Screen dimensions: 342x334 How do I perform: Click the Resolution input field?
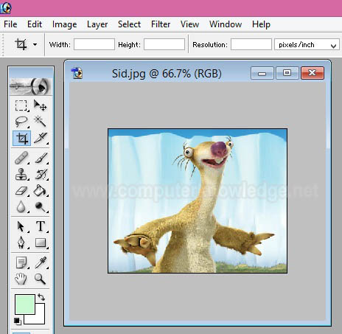(x=251, y=44)
